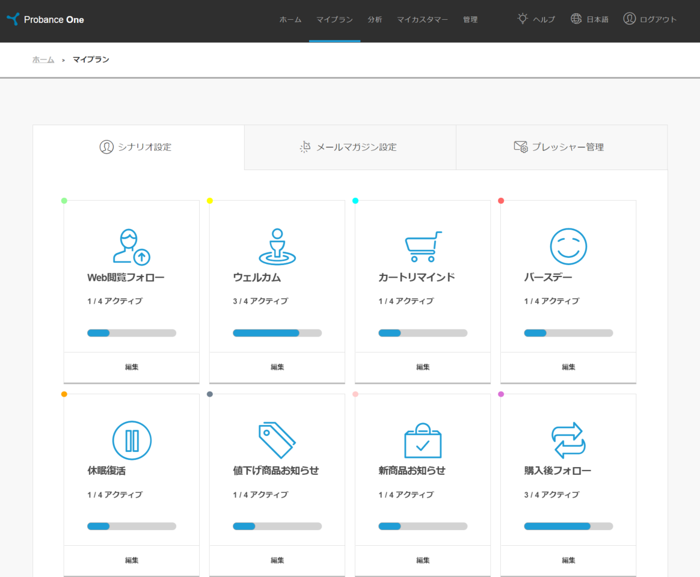The height and width of the screenshot is (577, 700).
Task: Click the person icon on Web閲覧フォロー card
Action: click(x=132, y=245)
